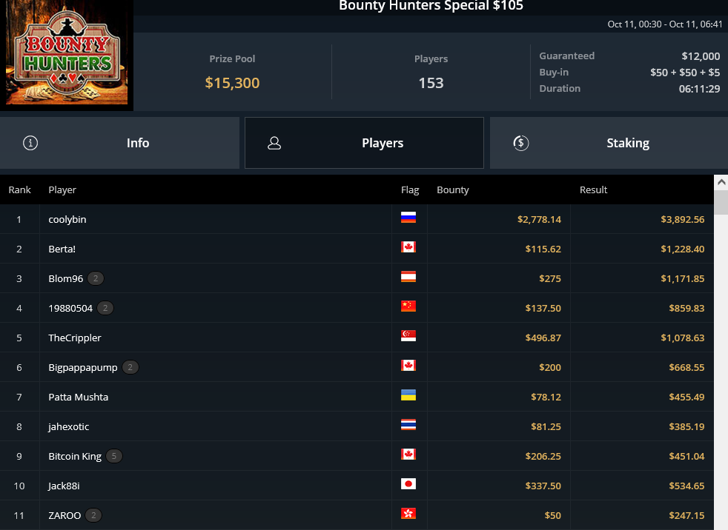Image resolution: width=728 pixels, height=530 pixels.
Task: Click TheCrippler's Singapore flag icon
Action: [408, 336]
